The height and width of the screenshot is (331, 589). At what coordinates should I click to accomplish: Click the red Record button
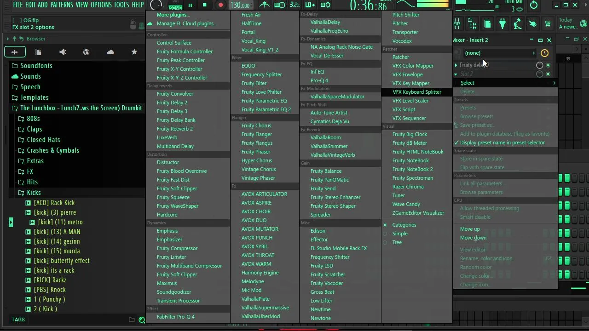pos(220,5)
